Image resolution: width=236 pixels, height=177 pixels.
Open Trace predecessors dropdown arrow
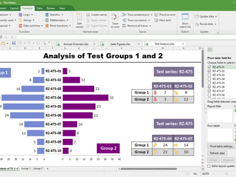pos(151,15)
